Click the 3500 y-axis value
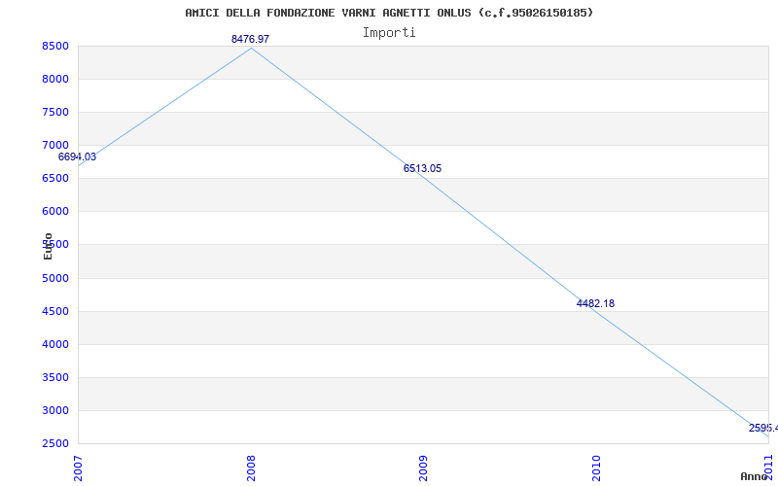The image size is (778, 486). (x=56, y=378)
